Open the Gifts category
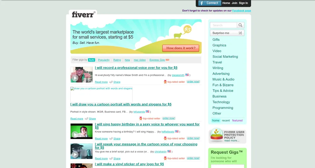The image size is (315, 168). [216, 40]
